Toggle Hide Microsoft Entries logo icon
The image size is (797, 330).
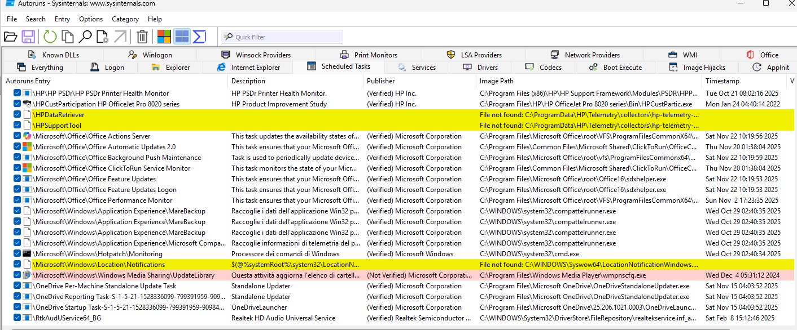(164, 36)
